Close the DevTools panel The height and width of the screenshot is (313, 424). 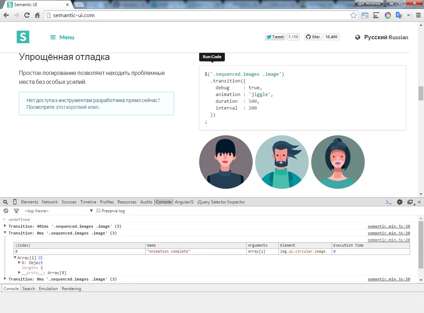pos(419,202)
